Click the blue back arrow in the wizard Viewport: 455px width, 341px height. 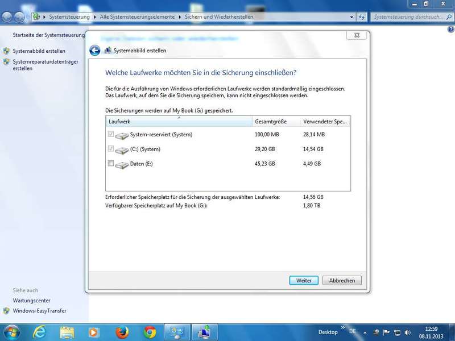[x=94, y=51]
